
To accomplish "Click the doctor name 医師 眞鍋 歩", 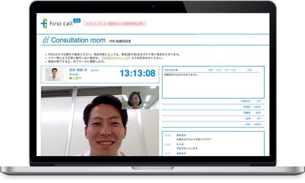I will click(78, 70).
